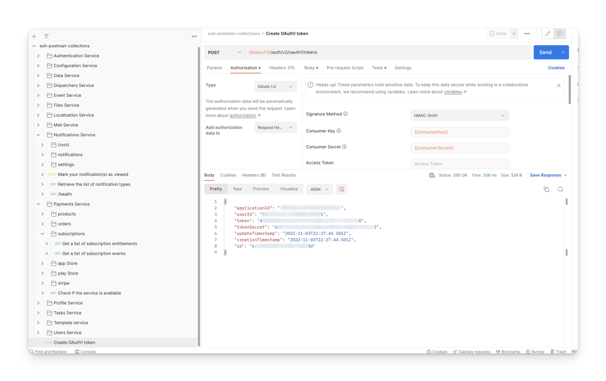Copy response body using the copy icon
Screen dimensions: 606x381
[x=546, y=189]
